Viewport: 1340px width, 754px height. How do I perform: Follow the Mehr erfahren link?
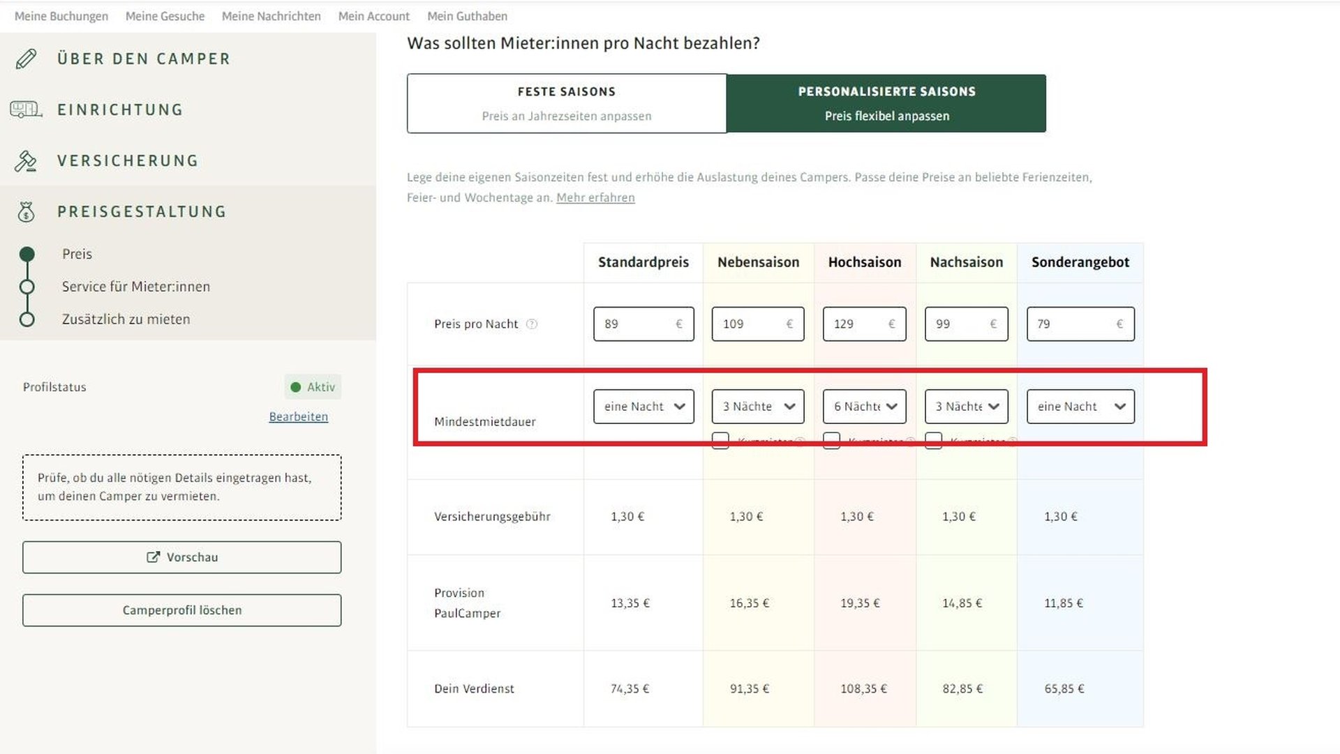point(595,197)
